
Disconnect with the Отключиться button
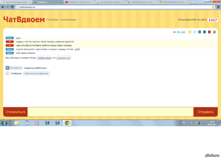pyautogui.click(x=15, y=112)
